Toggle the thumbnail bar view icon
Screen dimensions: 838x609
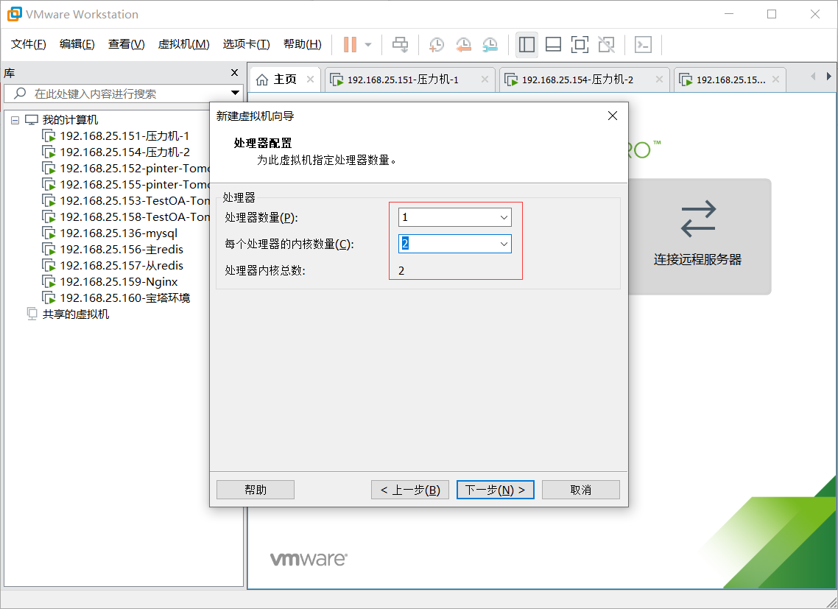tap(553, 44)
